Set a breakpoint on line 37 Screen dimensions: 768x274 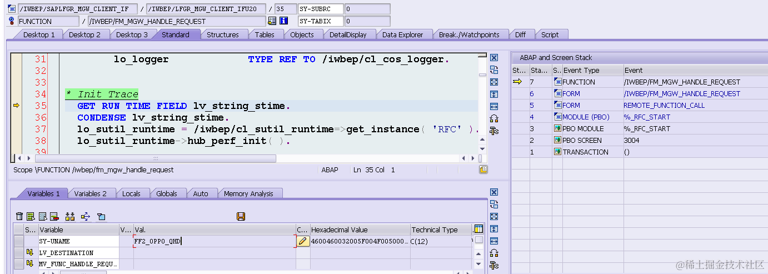pos(16,129)
